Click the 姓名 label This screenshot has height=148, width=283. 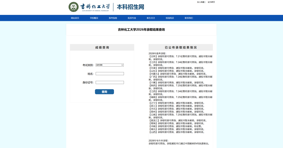91,74
